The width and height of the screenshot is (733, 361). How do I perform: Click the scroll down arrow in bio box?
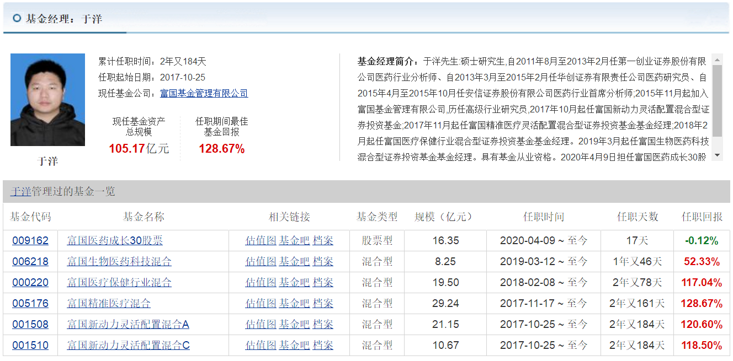click(x=717, y=155)
